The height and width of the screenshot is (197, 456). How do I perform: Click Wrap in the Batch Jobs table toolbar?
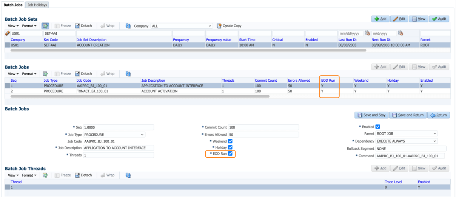point(107,74)
